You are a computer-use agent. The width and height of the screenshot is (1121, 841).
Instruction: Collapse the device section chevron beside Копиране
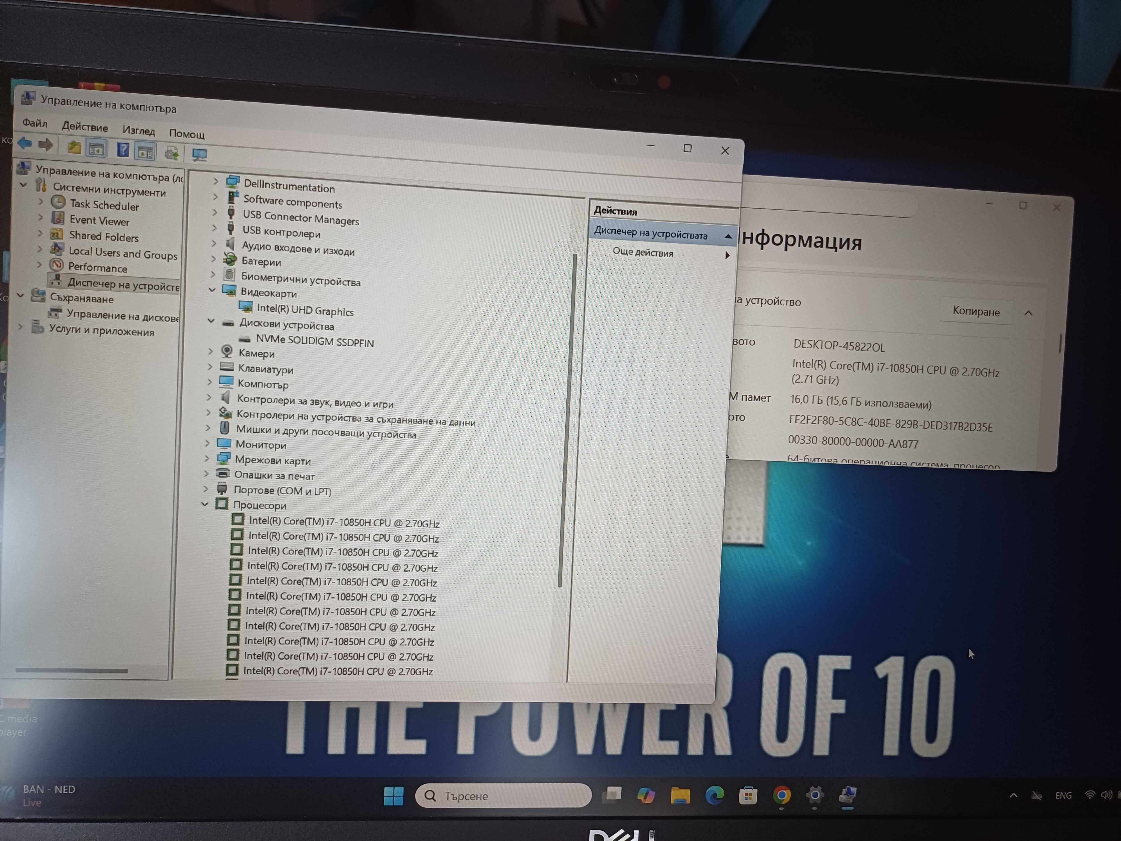(x=1028, y=313)
